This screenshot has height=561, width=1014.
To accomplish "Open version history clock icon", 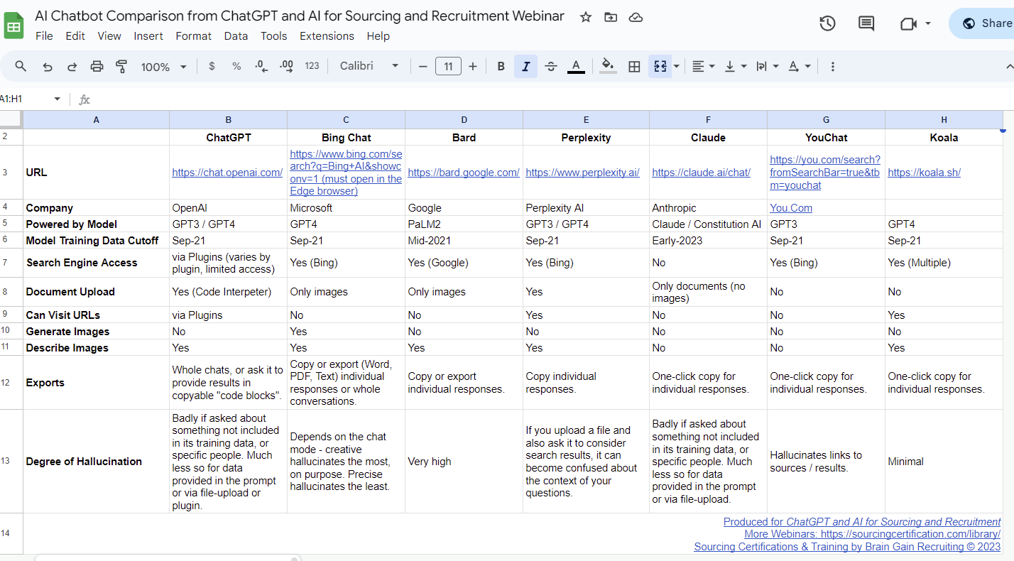I will 827,23.
